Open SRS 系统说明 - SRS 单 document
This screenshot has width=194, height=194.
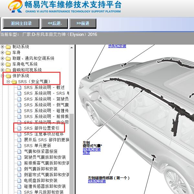pyautogui.click(x=46, y=93)
